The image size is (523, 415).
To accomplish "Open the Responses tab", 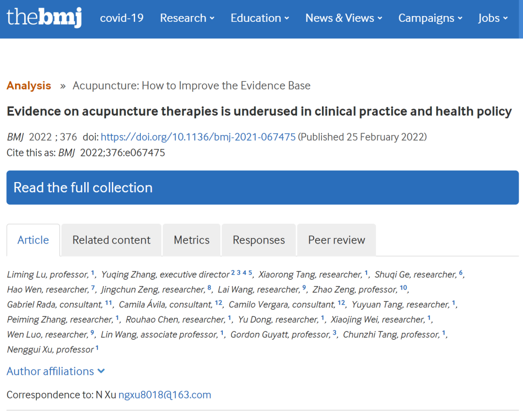I will [x=259, y=240].
